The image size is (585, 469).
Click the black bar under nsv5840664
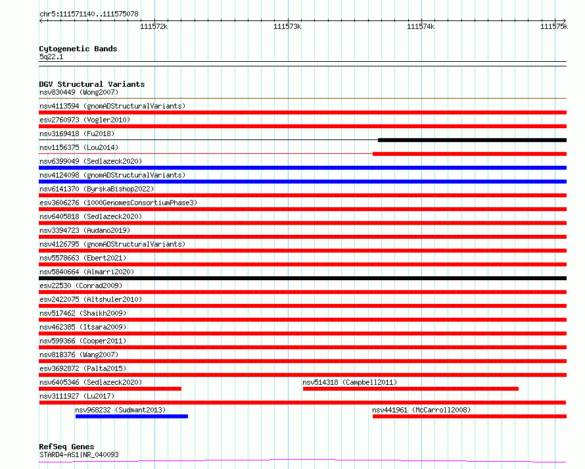302,278
